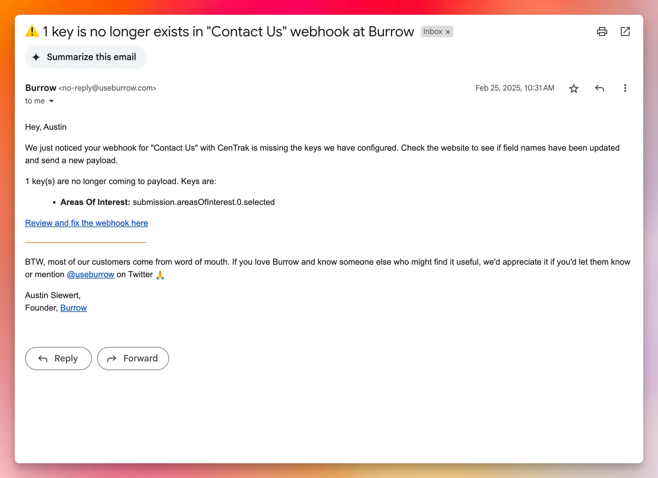The image size is (658, 478).
Task: Click the Reply button at bottom
Action: 58,358
